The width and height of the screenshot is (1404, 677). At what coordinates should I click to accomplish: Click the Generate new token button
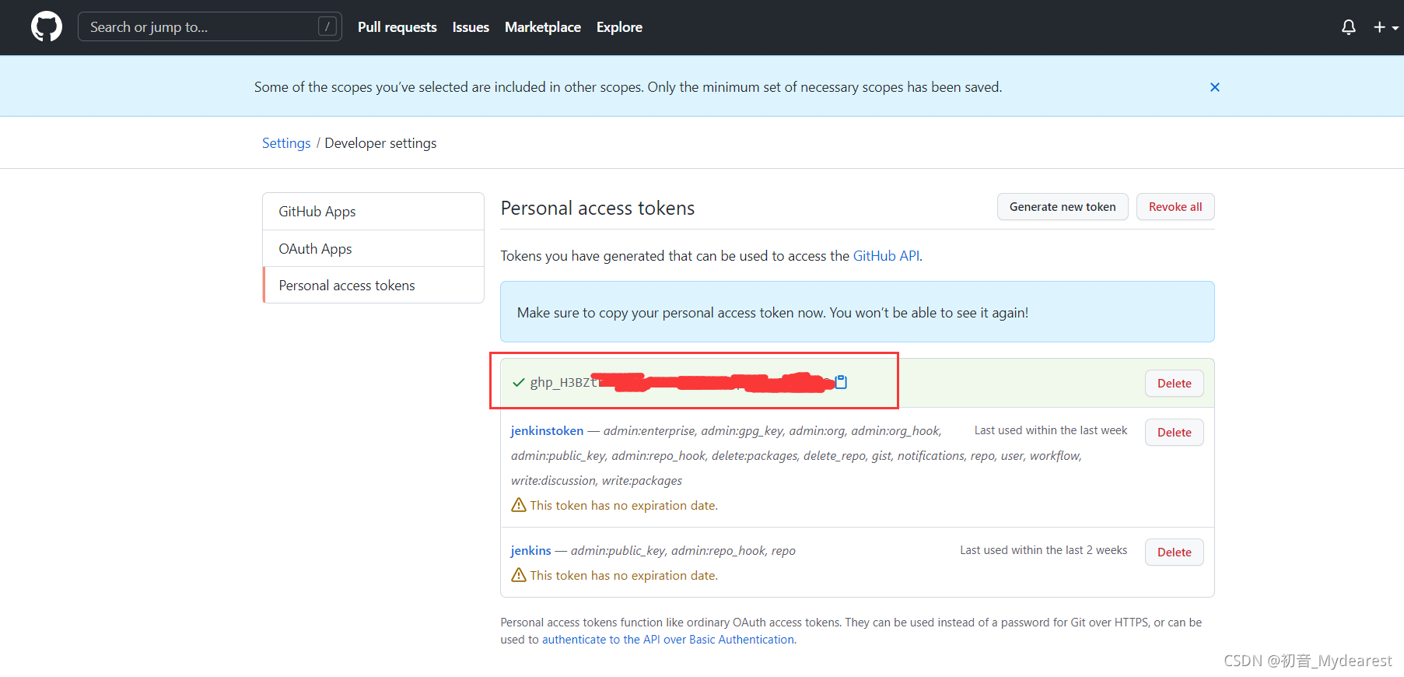(1063, 207)
